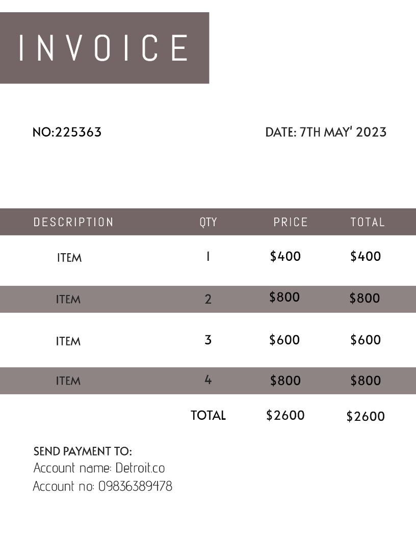This screenshot has width=416, height=538.
Task: Click the QTY column header
Action: pyautogui.click(x=208, y=222)
